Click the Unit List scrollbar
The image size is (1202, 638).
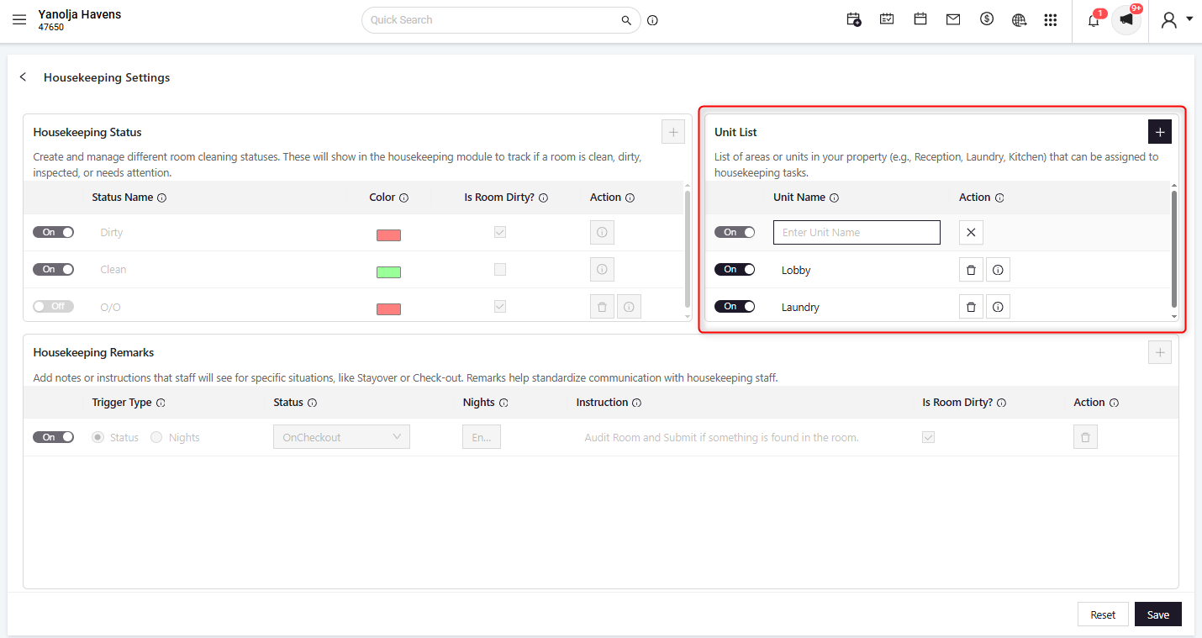click(1174, 250)
